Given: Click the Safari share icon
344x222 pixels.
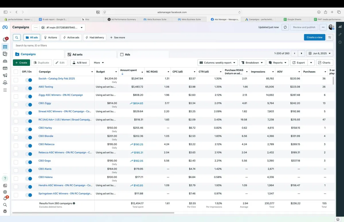Looking at the screenshot, I should tap(325, 12).
